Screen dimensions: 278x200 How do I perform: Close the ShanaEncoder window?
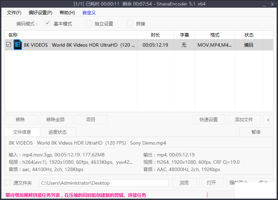coord(272,4)
